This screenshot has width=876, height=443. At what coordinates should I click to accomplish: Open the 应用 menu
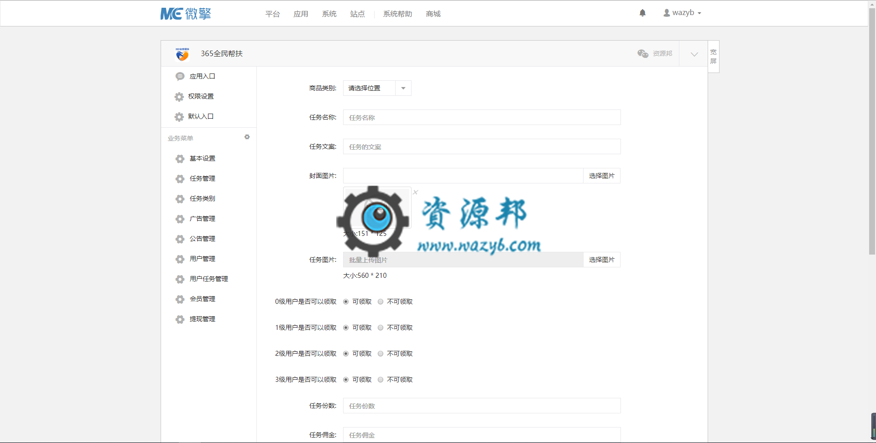tap(301, 14)
